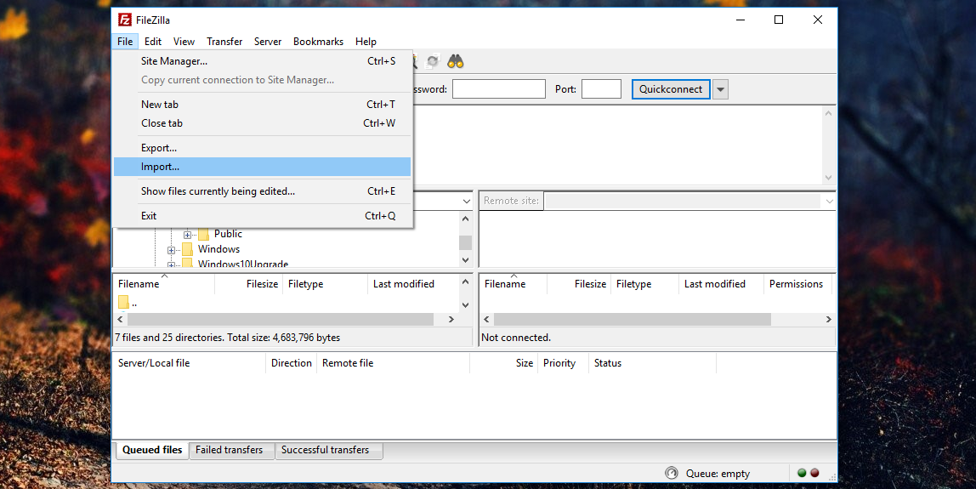This screenshot has height=489, width=976.
Task: Open the local site path dropdown
Action: pyautogui.click(x=466, y=202)
